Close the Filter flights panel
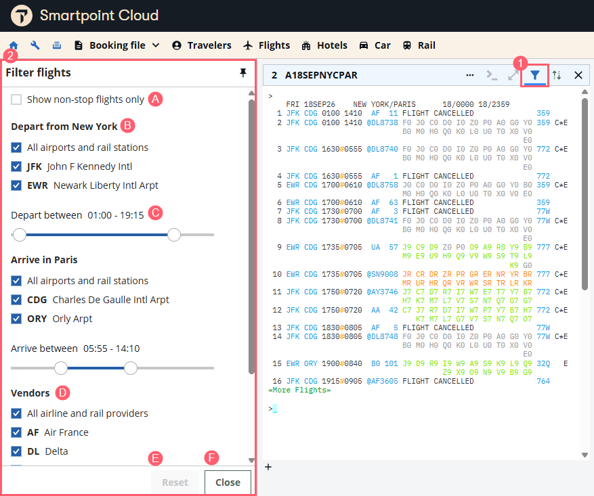 click(x=228, y=482)
